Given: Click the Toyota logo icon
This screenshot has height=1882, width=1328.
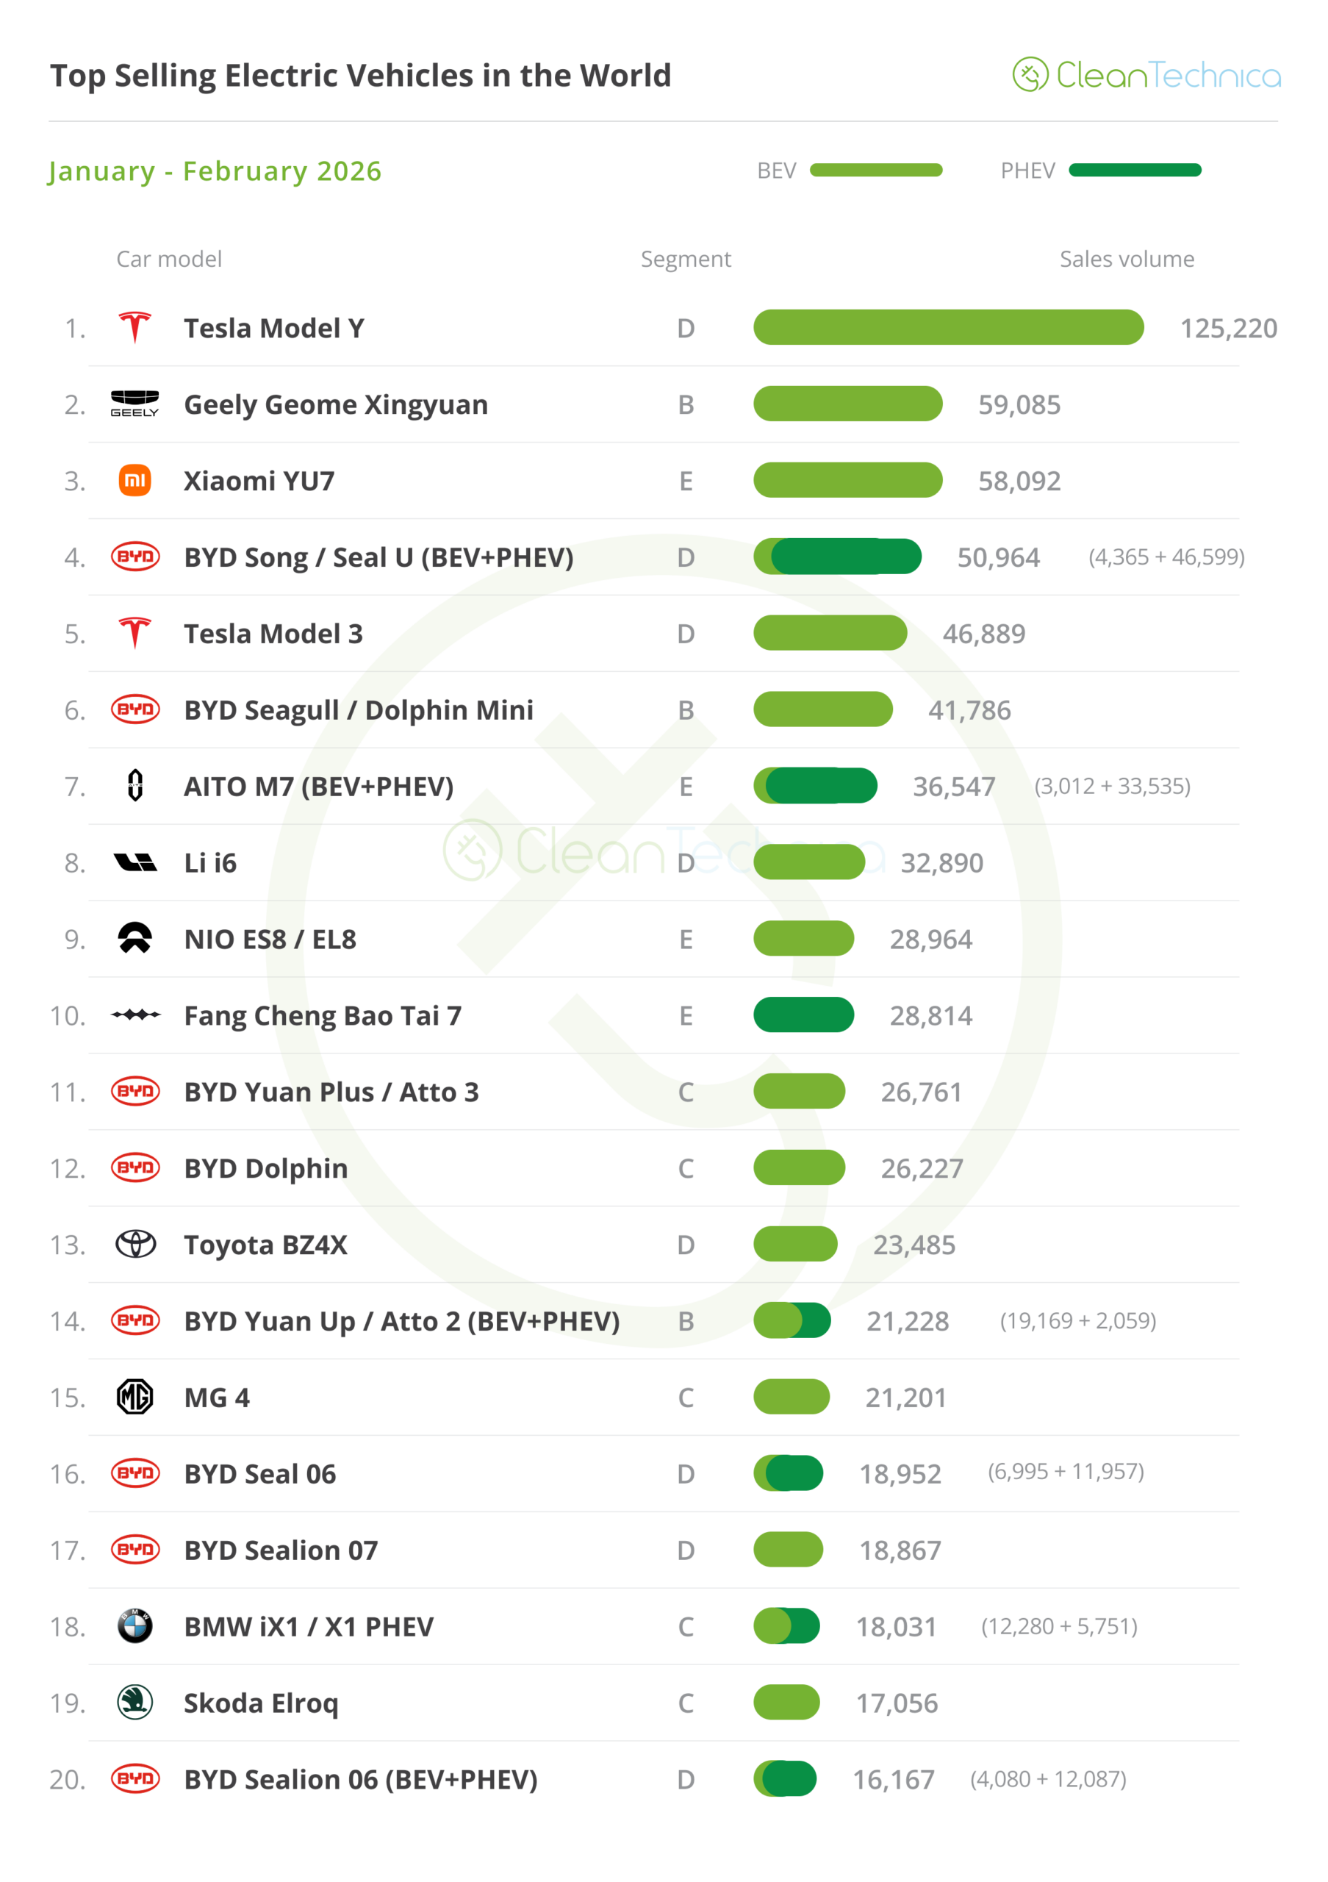Looking at the screenshot, I should click(x=135, y=1245).
